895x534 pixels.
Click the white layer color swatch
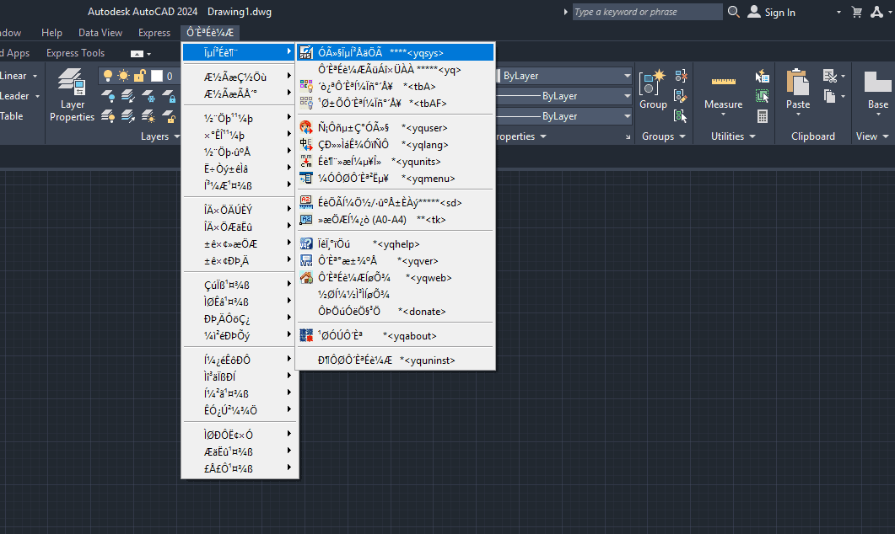click(156, 77)
